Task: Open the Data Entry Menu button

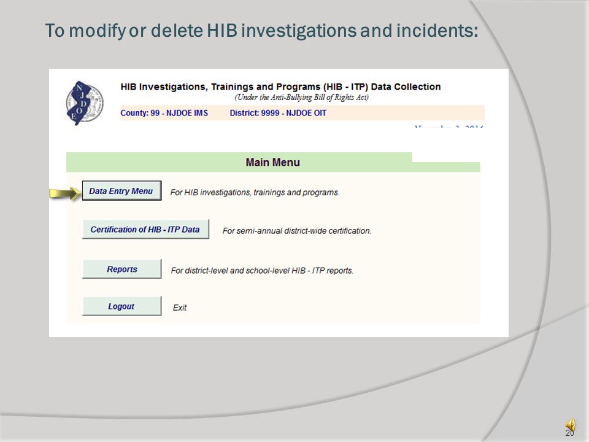Action: click(121, 190)
